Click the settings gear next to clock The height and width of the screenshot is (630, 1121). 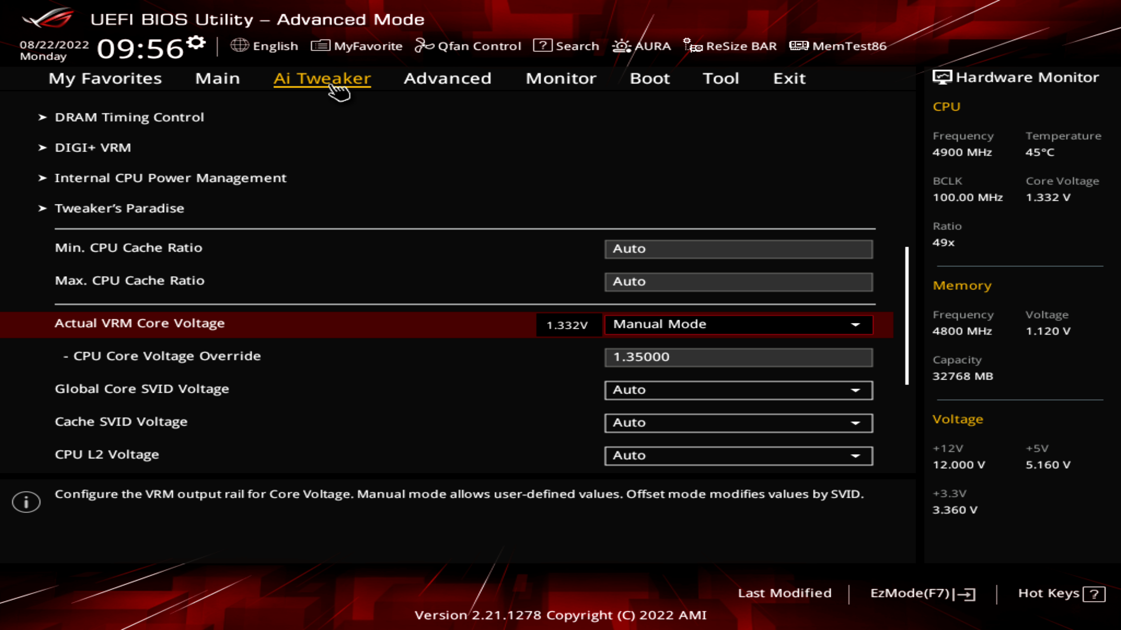196,43
